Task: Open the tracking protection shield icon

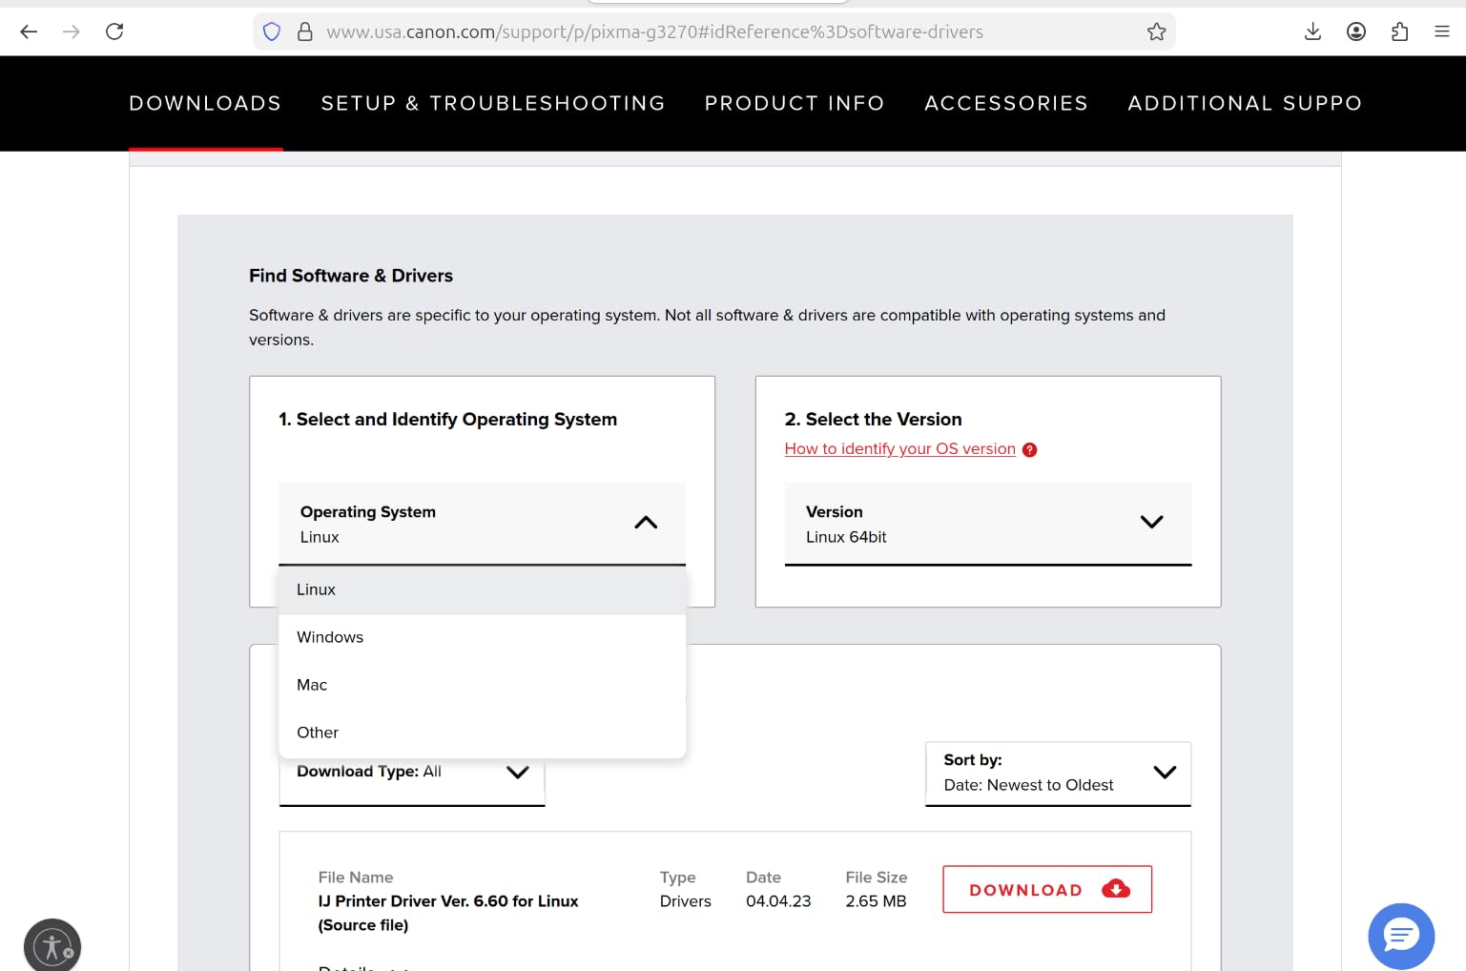Action: (272, 31)
